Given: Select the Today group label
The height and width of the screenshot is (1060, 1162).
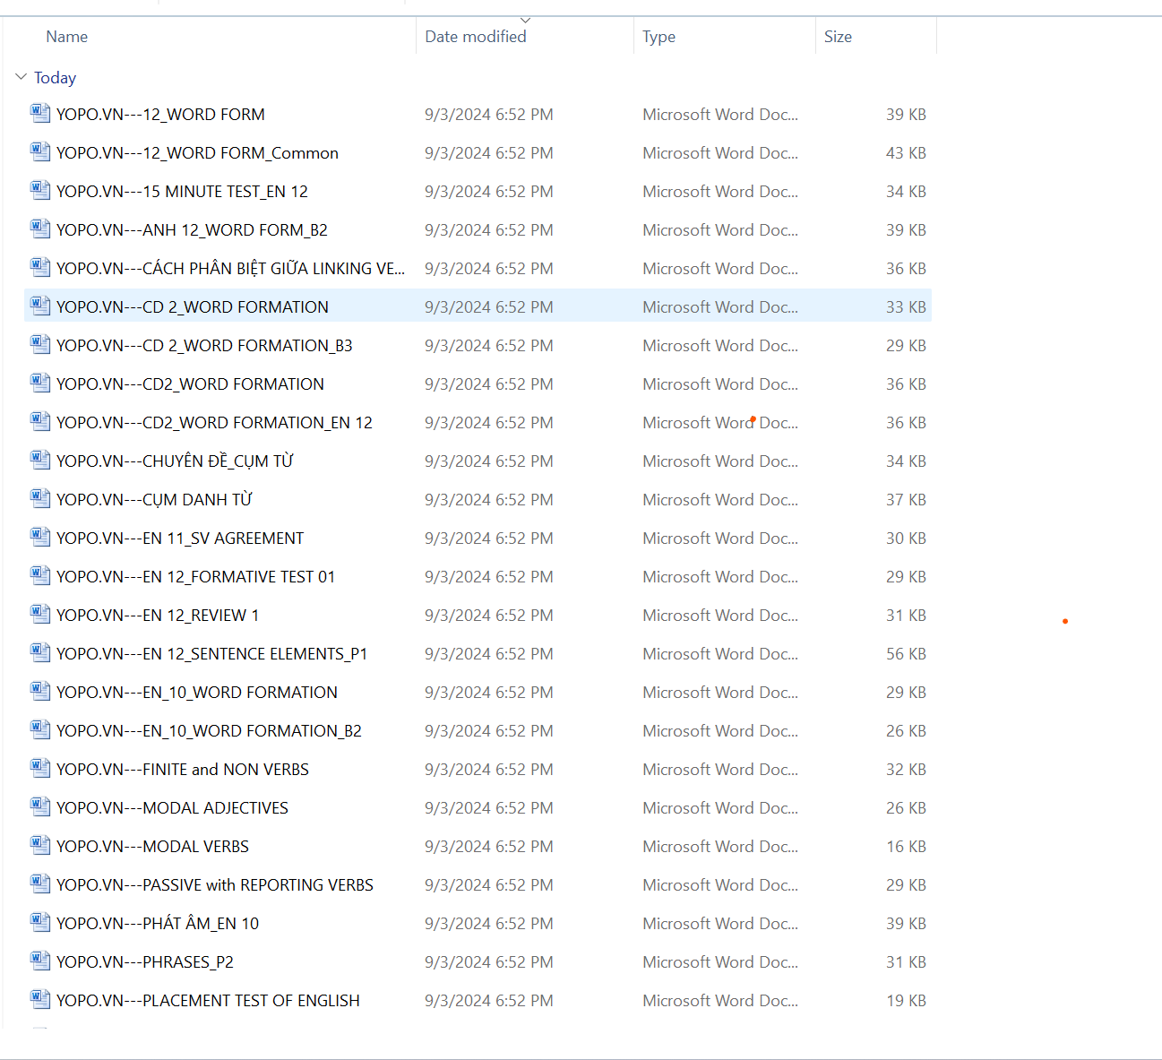Looking at the screenshot, I should point(55,78).
